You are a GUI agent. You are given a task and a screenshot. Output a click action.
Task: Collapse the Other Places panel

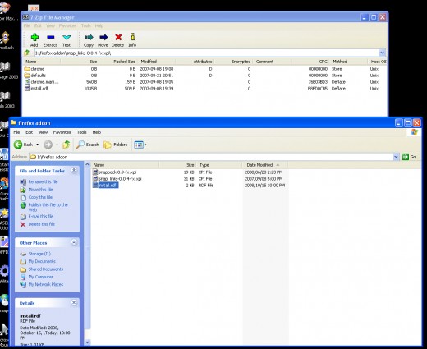point(74,242)
